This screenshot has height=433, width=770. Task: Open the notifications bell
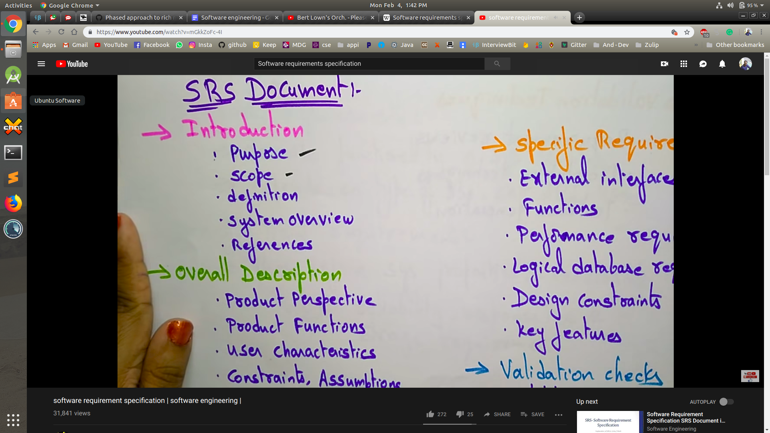[722, 64]
